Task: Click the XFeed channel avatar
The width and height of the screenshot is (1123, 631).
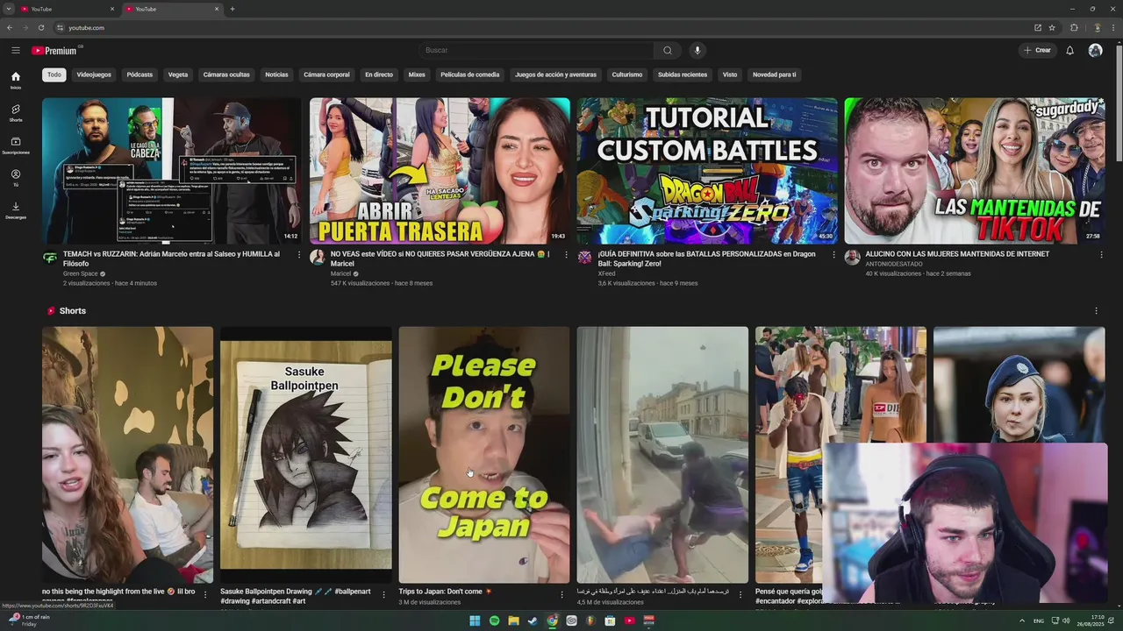Action: click(x=585, y=258)
